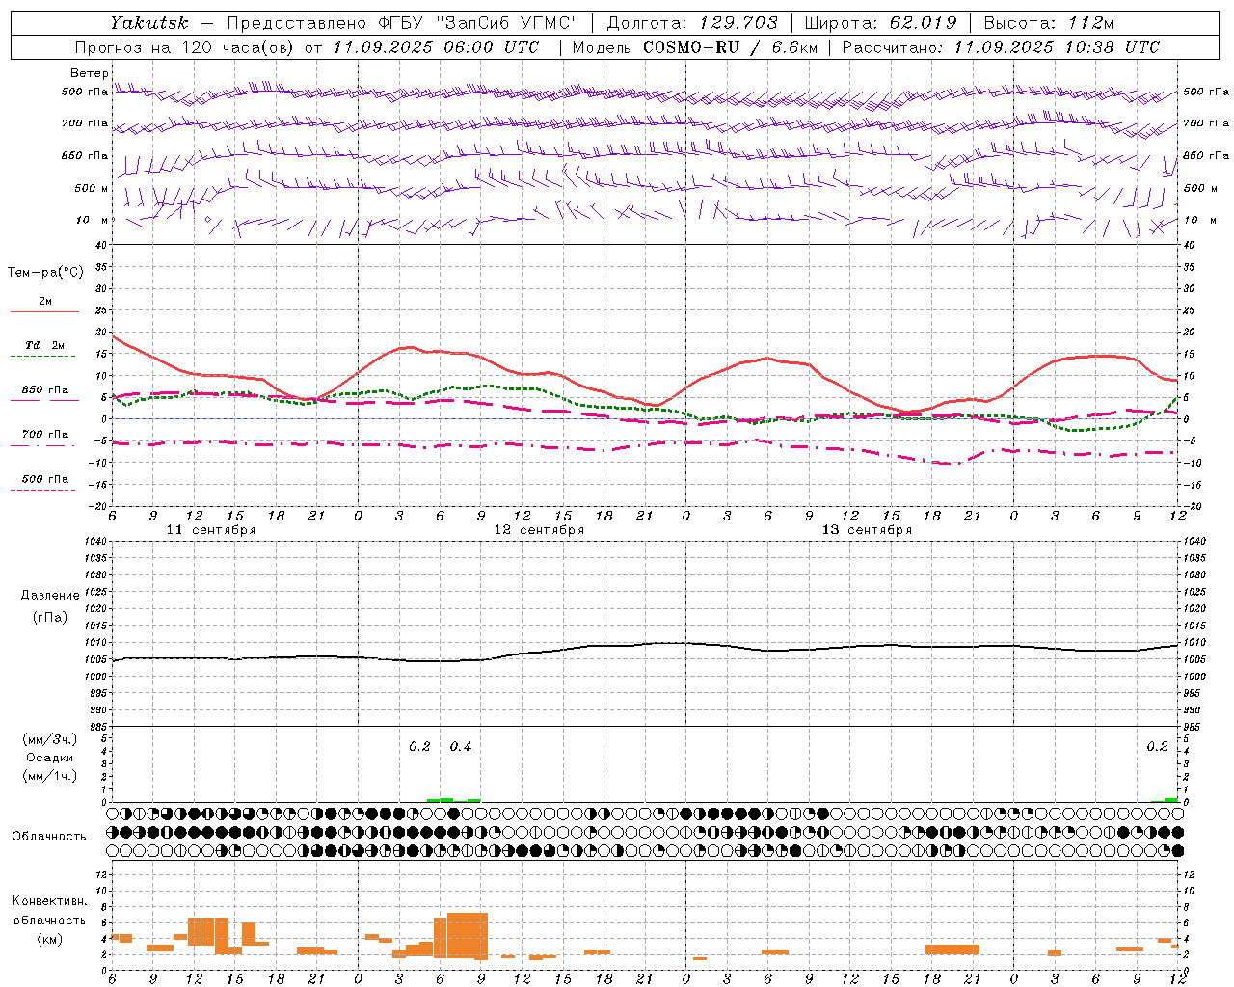Screen dimensions: 1234x987
Task: Click the pink dashed '850 гПа' temperature legend line
Action: point(44,400)
